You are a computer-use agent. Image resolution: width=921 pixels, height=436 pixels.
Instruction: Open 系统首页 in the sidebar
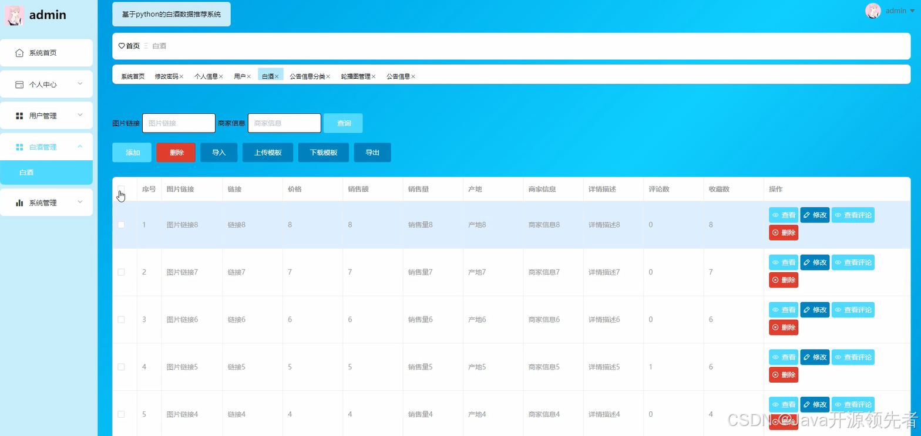pos(46,53)
